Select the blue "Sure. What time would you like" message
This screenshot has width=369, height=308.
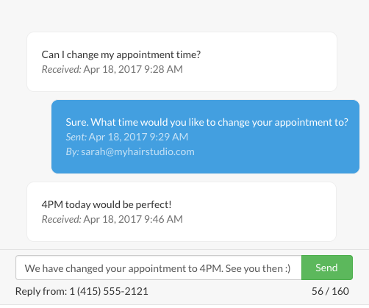[x=205, y=137]
